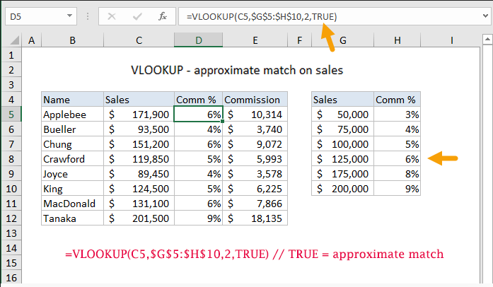The image size is (493, 287).
Task: Click the Commission header cell
Action: [255, 99]
